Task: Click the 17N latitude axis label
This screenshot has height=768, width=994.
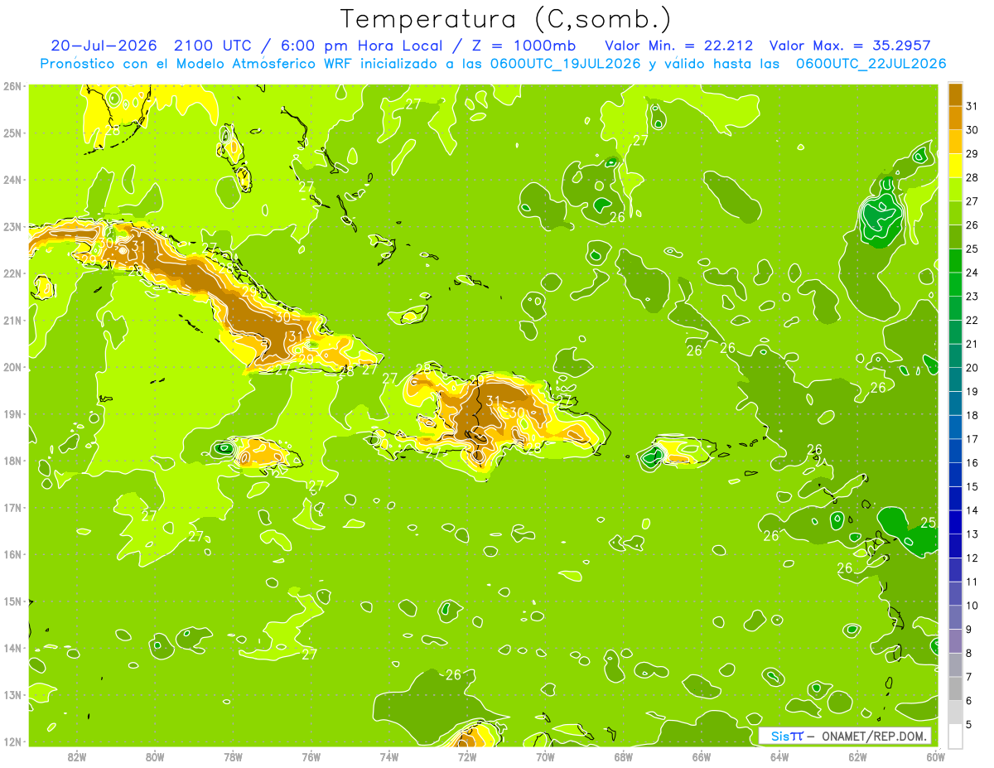Action: pos(12,507)
